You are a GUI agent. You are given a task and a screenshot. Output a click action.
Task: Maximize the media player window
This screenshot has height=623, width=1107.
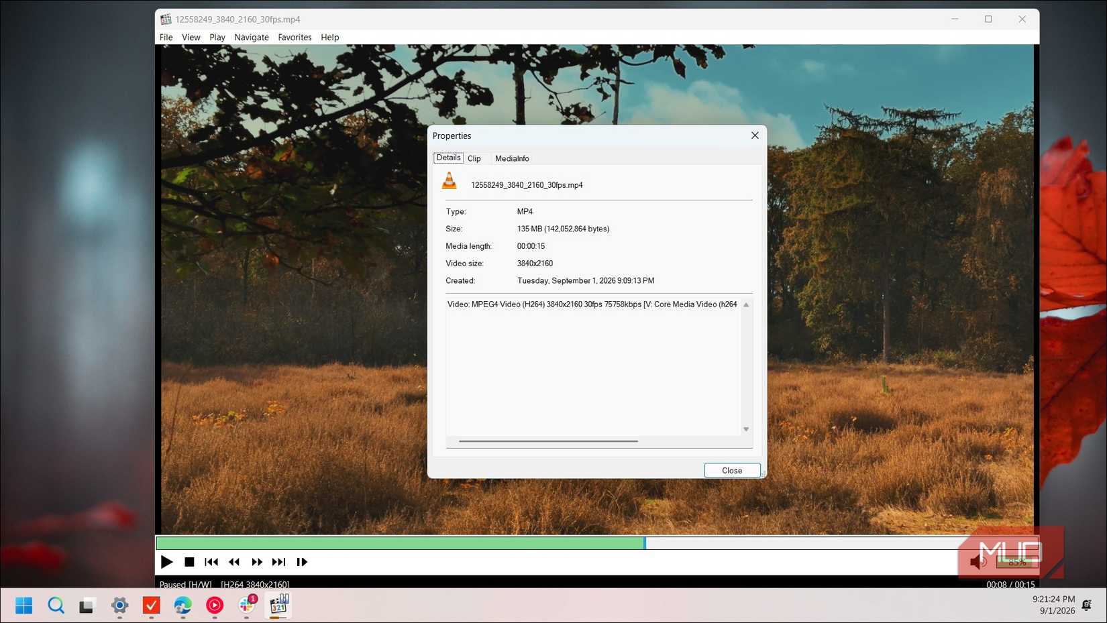(988, 19)
